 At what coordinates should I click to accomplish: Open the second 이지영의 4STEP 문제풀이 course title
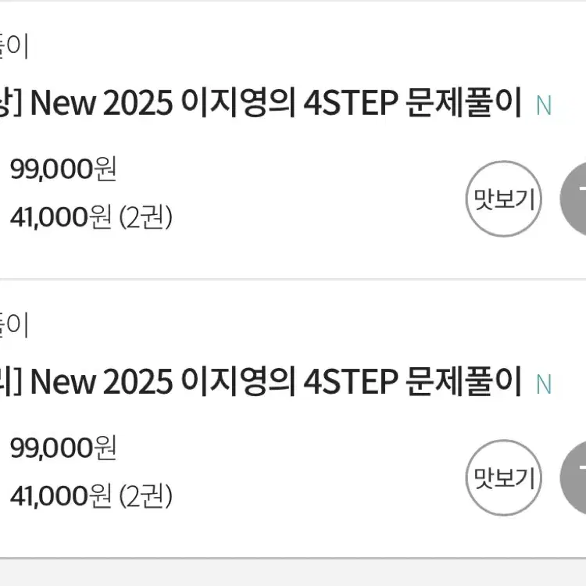coord(276,381)
